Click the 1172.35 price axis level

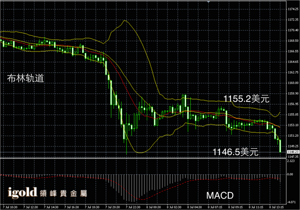[x=293, y=20]
